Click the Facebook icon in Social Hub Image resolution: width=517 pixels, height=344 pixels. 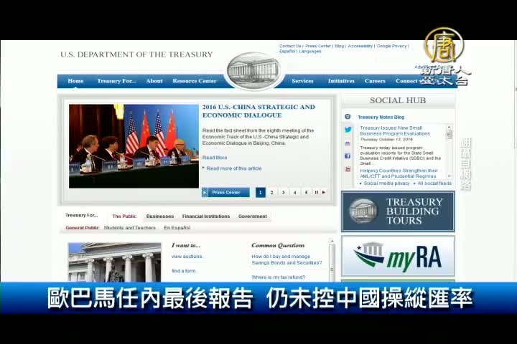click(x=348, y=156)
